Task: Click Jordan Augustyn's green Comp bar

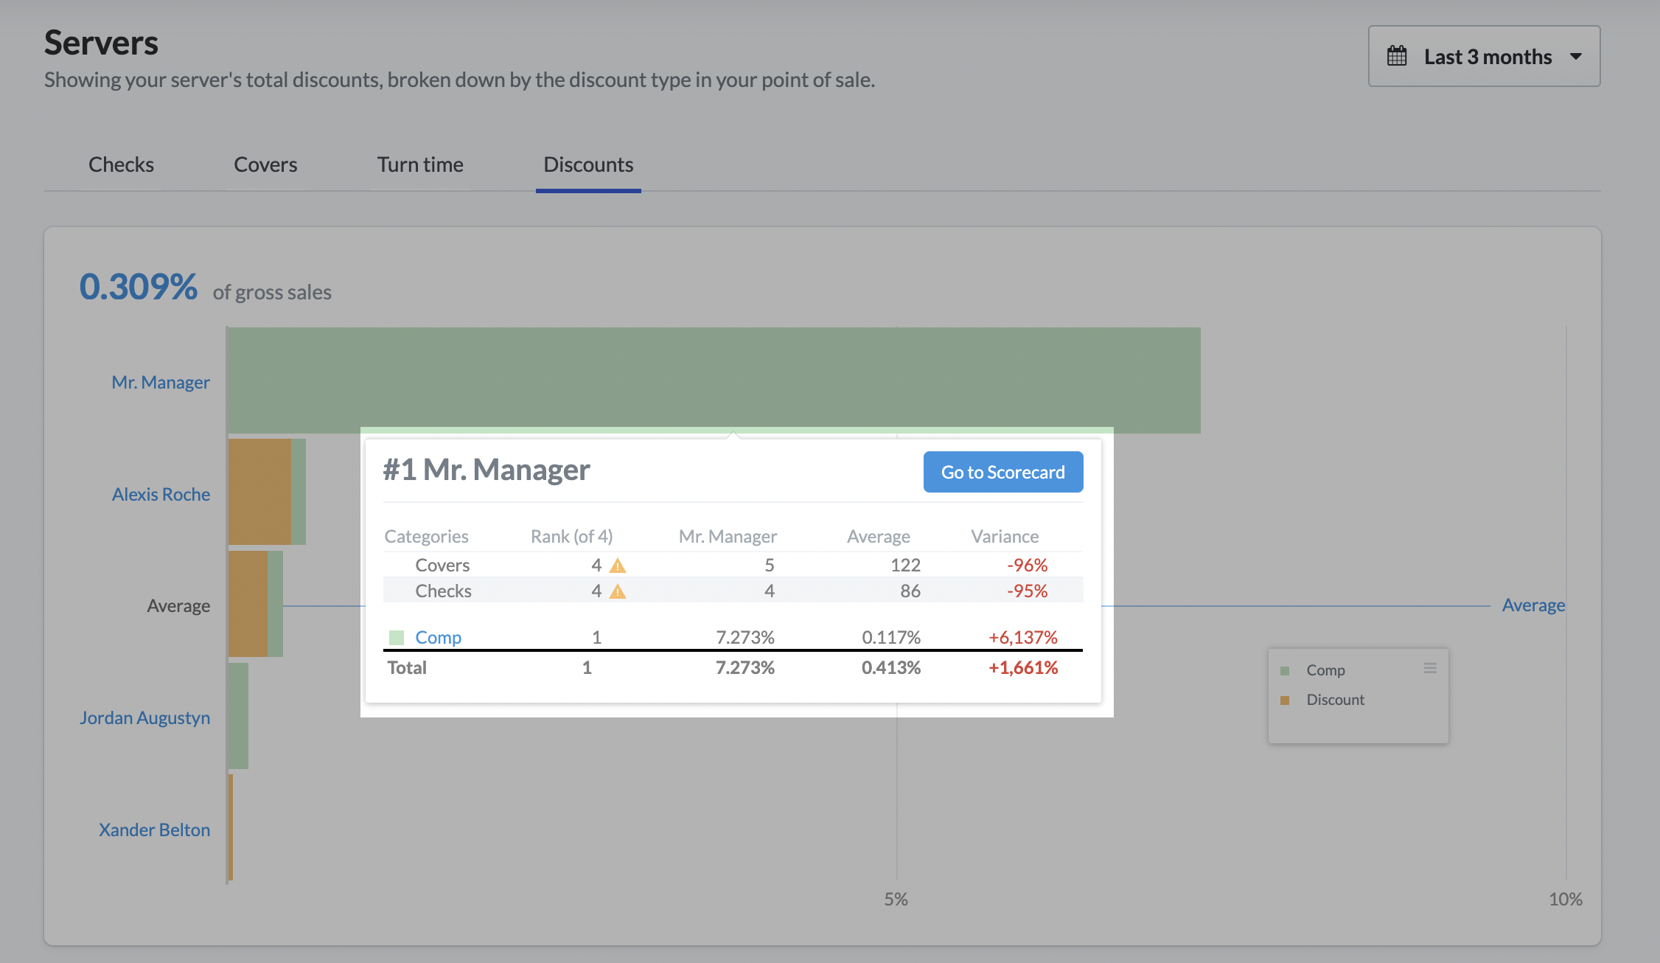Action: tap(238, 716)
